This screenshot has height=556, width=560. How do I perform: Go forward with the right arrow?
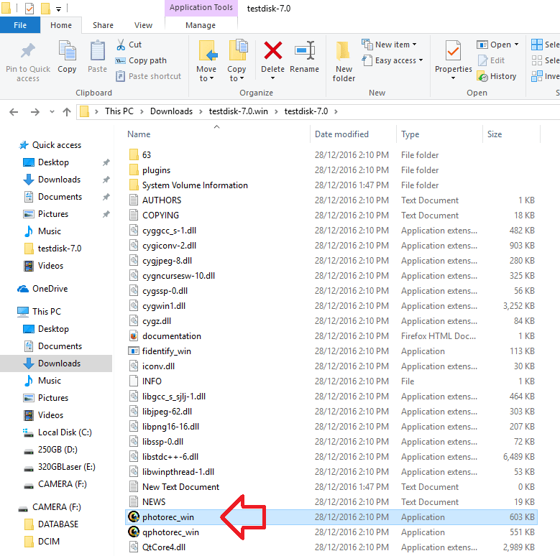point(35,112)
